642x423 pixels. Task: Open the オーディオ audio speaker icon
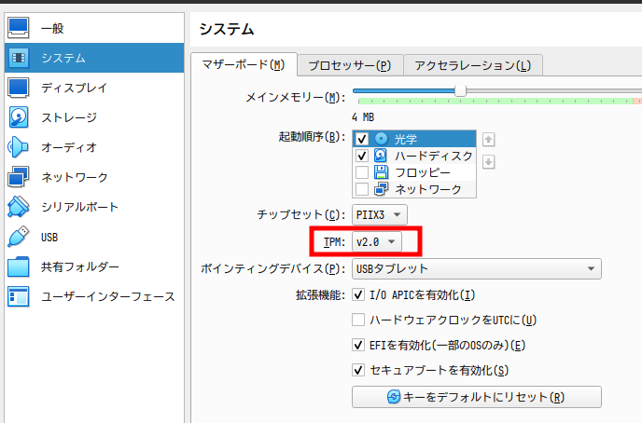click(x=20, y=147)
